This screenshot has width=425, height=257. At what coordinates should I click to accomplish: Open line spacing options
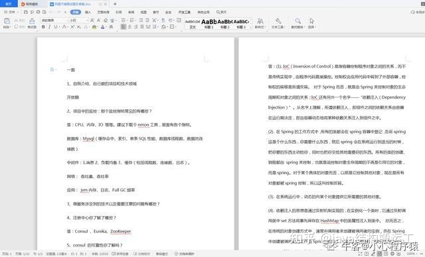point(155,26)
